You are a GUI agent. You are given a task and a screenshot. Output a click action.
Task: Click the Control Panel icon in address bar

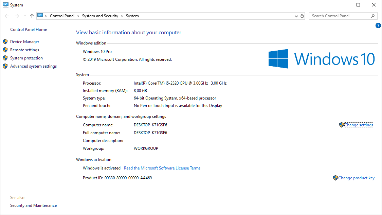pyautogui.click(x=40, y=16)
